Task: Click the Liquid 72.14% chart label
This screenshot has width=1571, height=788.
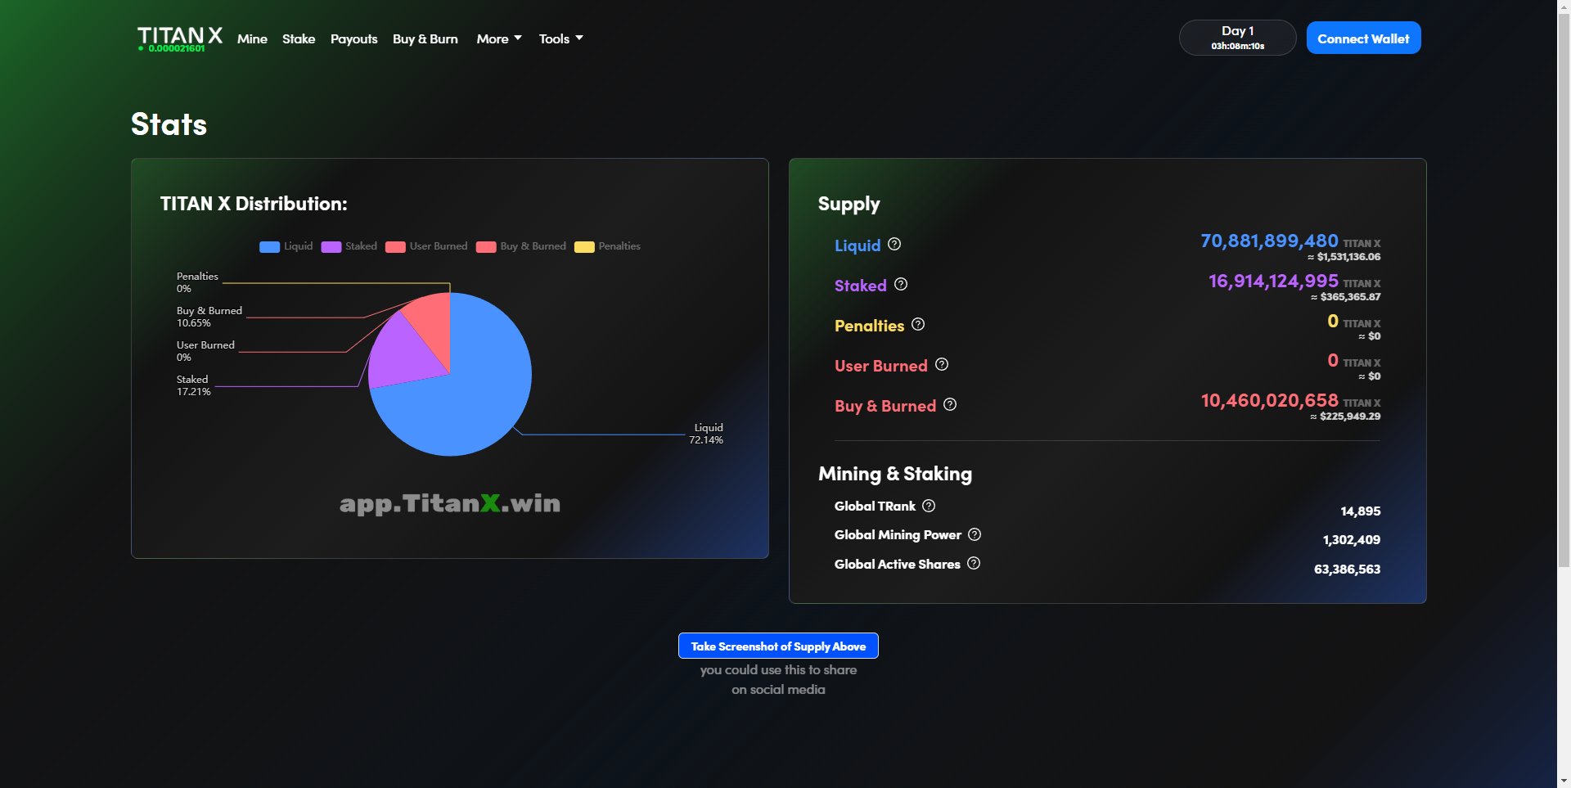Action: point(706,434)
